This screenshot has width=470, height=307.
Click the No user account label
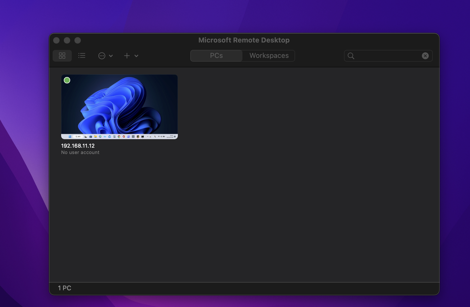click(80, 152)
